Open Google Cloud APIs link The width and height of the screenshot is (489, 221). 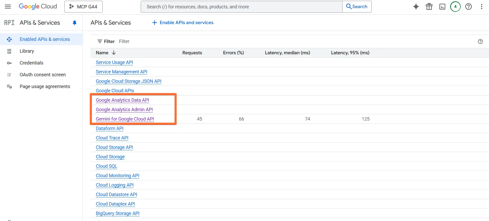[115, 91]
